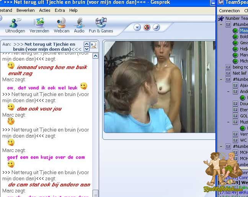Click the contact display picture icon by Aan
Image resolution: width=248 pixels, height=197 pixels.
93,45
